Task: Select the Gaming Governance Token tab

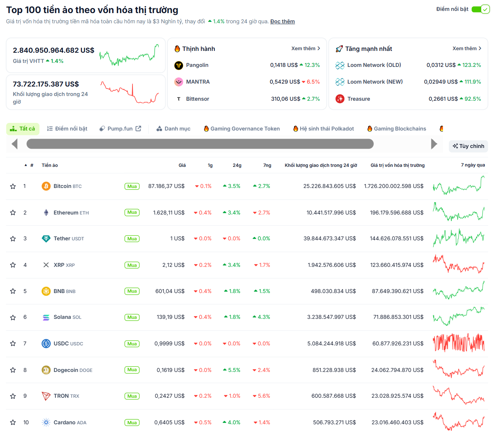Action: click(x=242, y=129)
